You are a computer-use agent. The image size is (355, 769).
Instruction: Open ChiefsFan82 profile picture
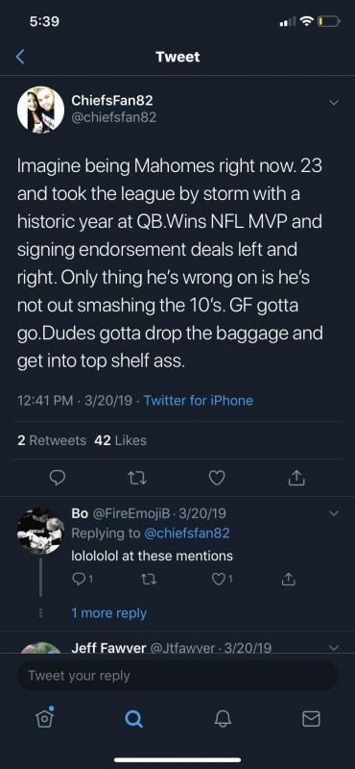(40, 110)
